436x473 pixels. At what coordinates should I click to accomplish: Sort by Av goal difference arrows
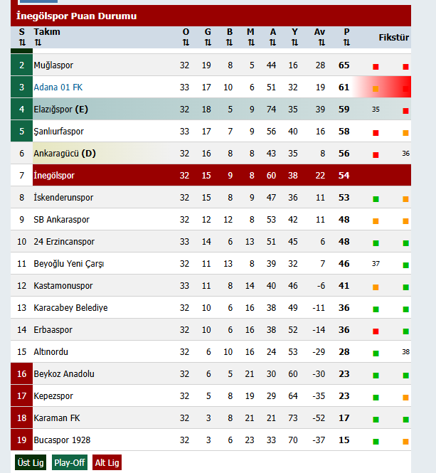tap(319, 43)
